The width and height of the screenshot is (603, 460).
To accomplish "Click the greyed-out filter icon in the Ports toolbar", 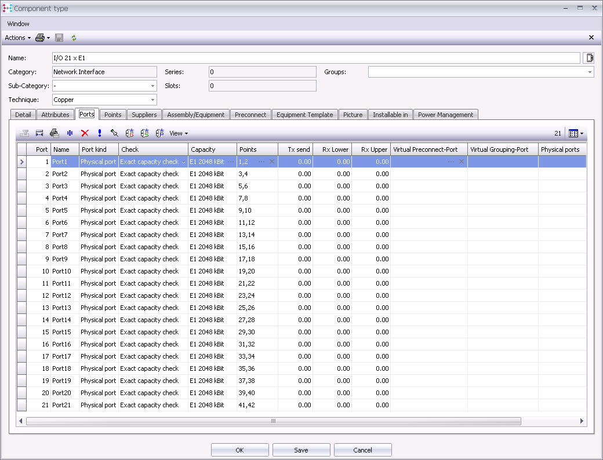I will point(24,133).
